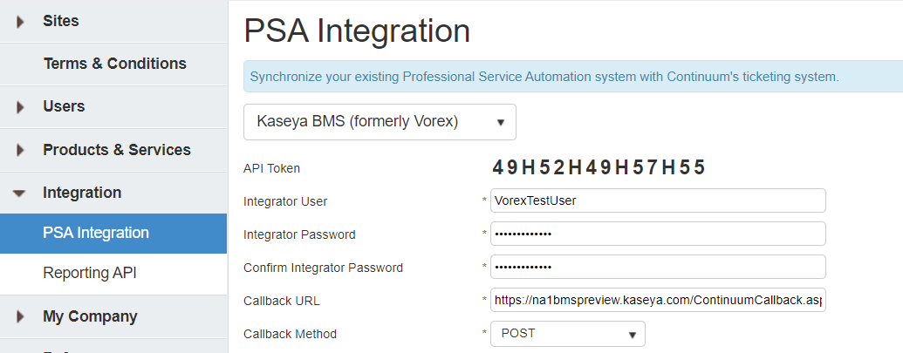Click the Integration menu label
Screen dimensions: 903x353
coord(82,193)
